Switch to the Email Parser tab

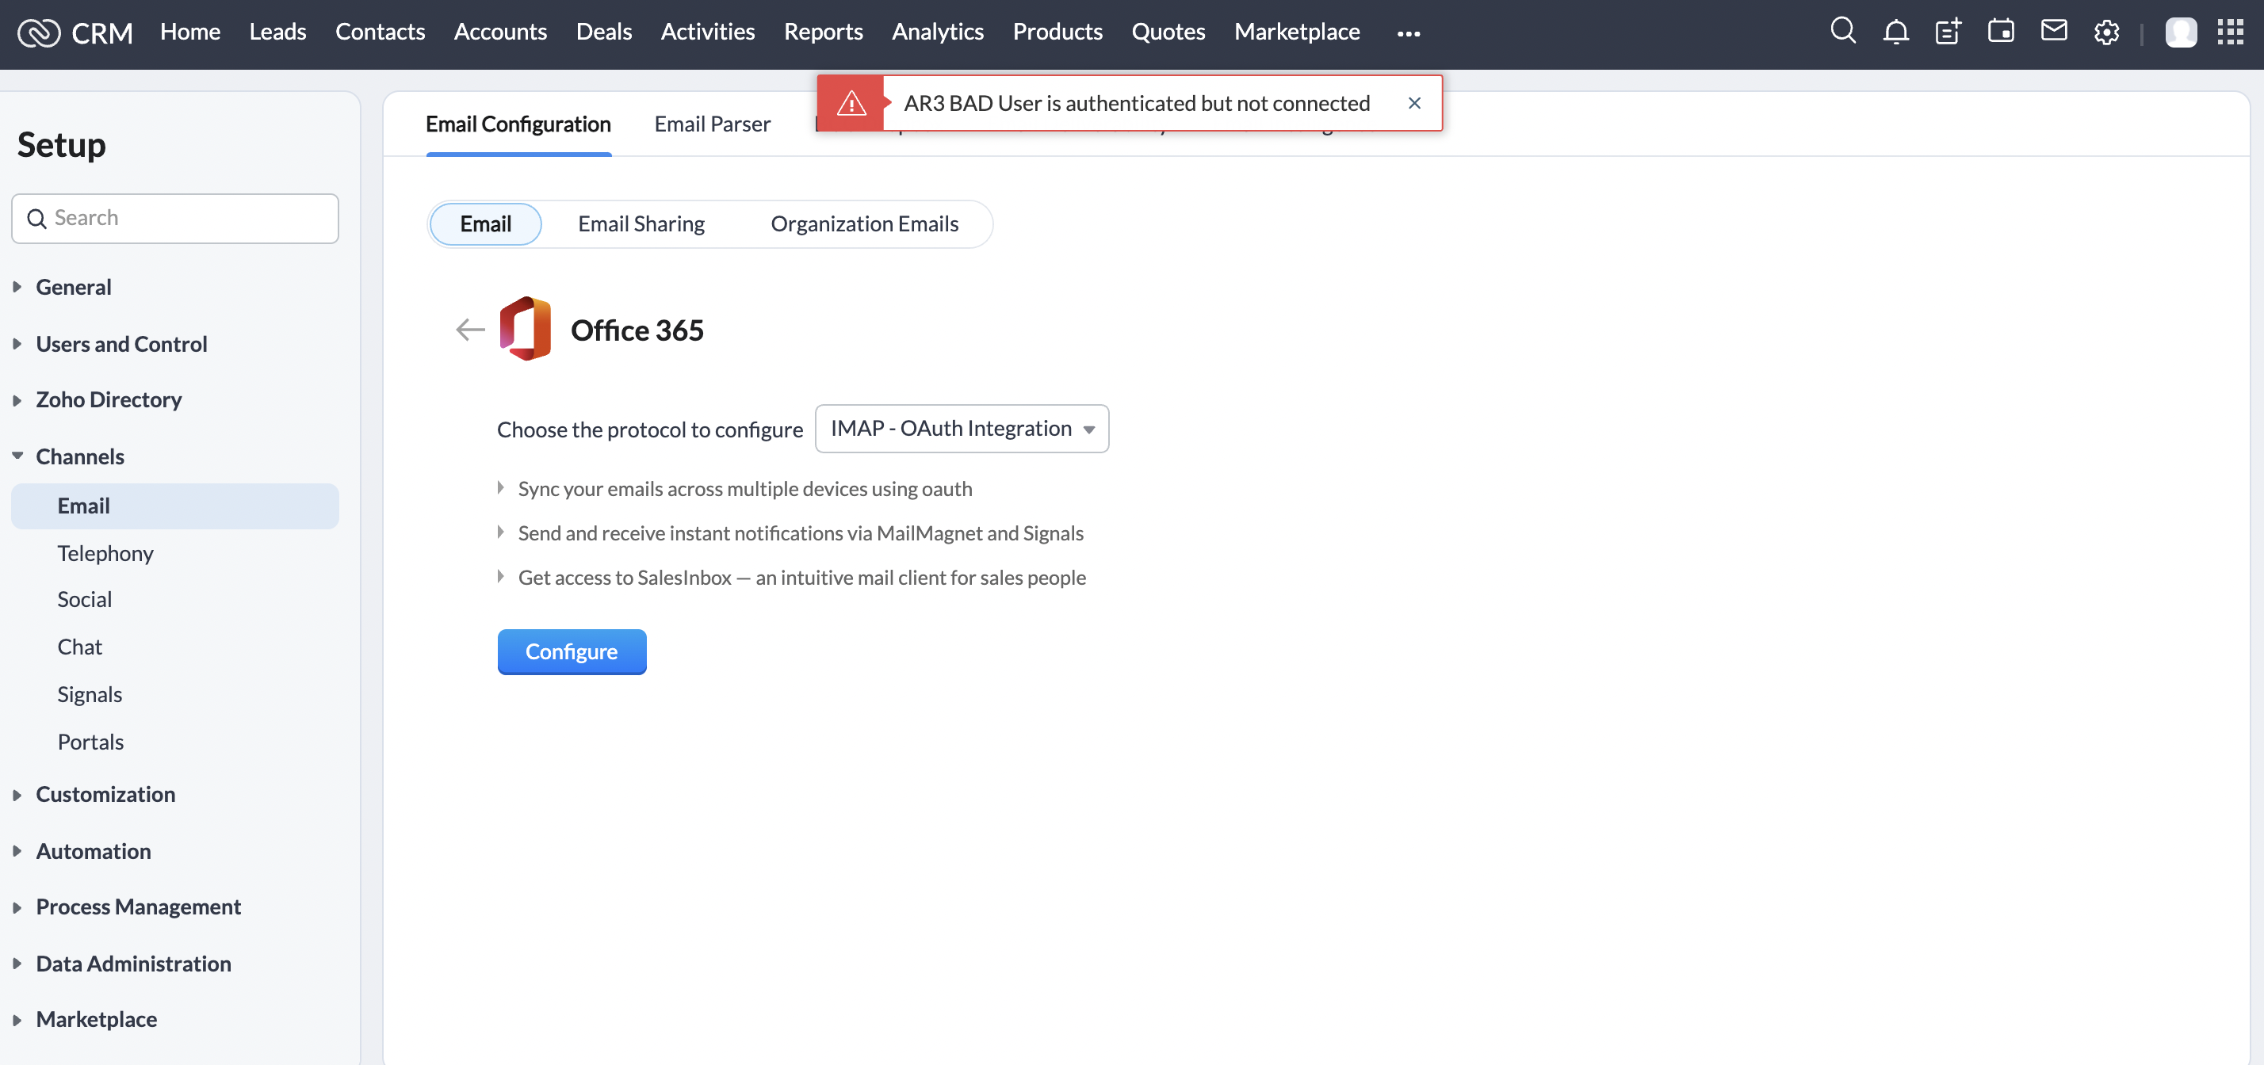pos(712,124)
